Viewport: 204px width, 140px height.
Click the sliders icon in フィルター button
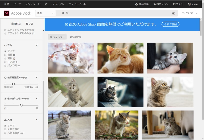(x=51, y=37)
